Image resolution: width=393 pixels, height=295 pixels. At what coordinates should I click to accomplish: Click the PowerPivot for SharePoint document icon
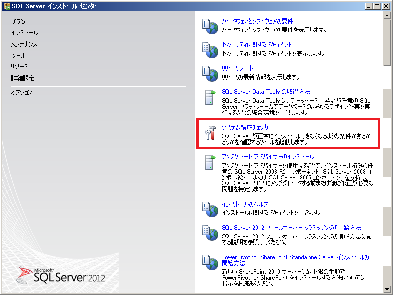[x=210, y=262]
